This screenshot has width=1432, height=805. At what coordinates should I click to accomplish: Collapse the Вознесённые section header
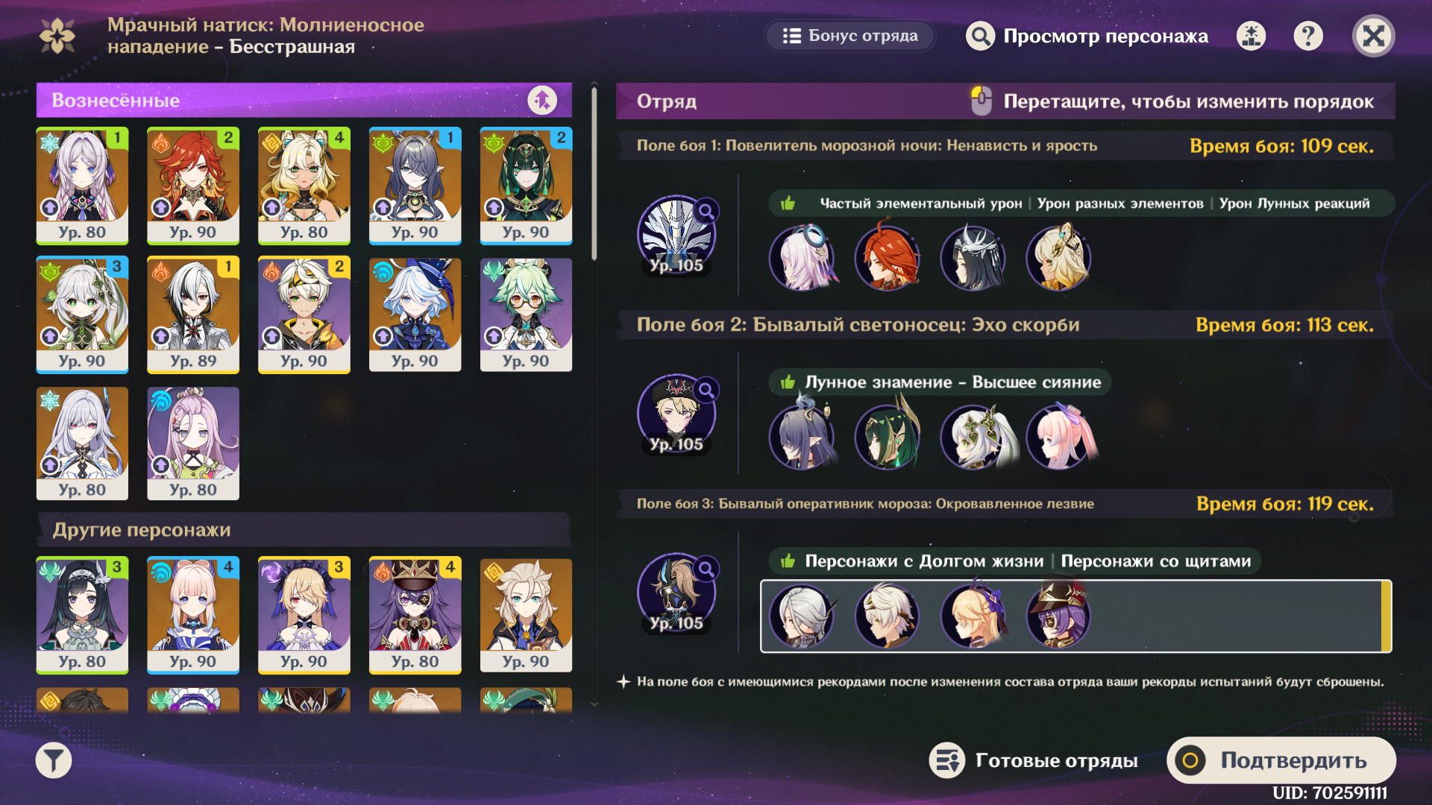point(304,100)
